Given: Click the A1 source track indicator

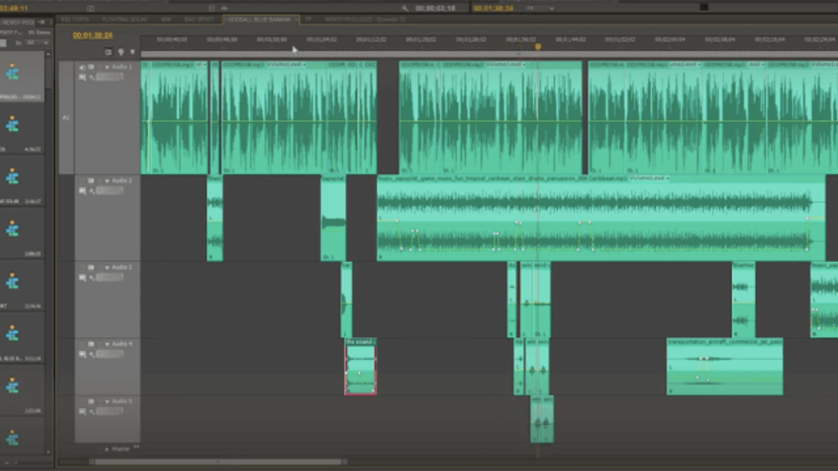Looking at the screenshot, I should click(x=66, y=118).
